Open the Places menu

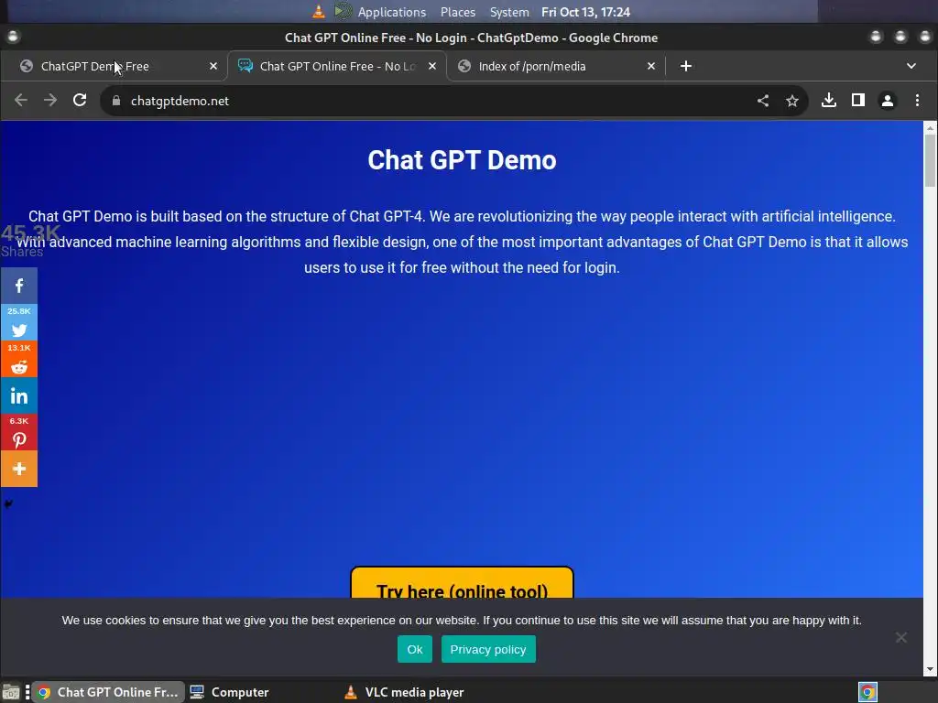point(458,12)
